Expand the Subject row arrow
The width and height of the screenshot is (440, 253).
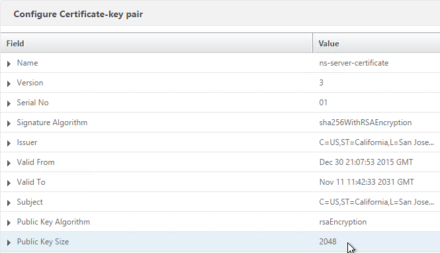point(9,203)
